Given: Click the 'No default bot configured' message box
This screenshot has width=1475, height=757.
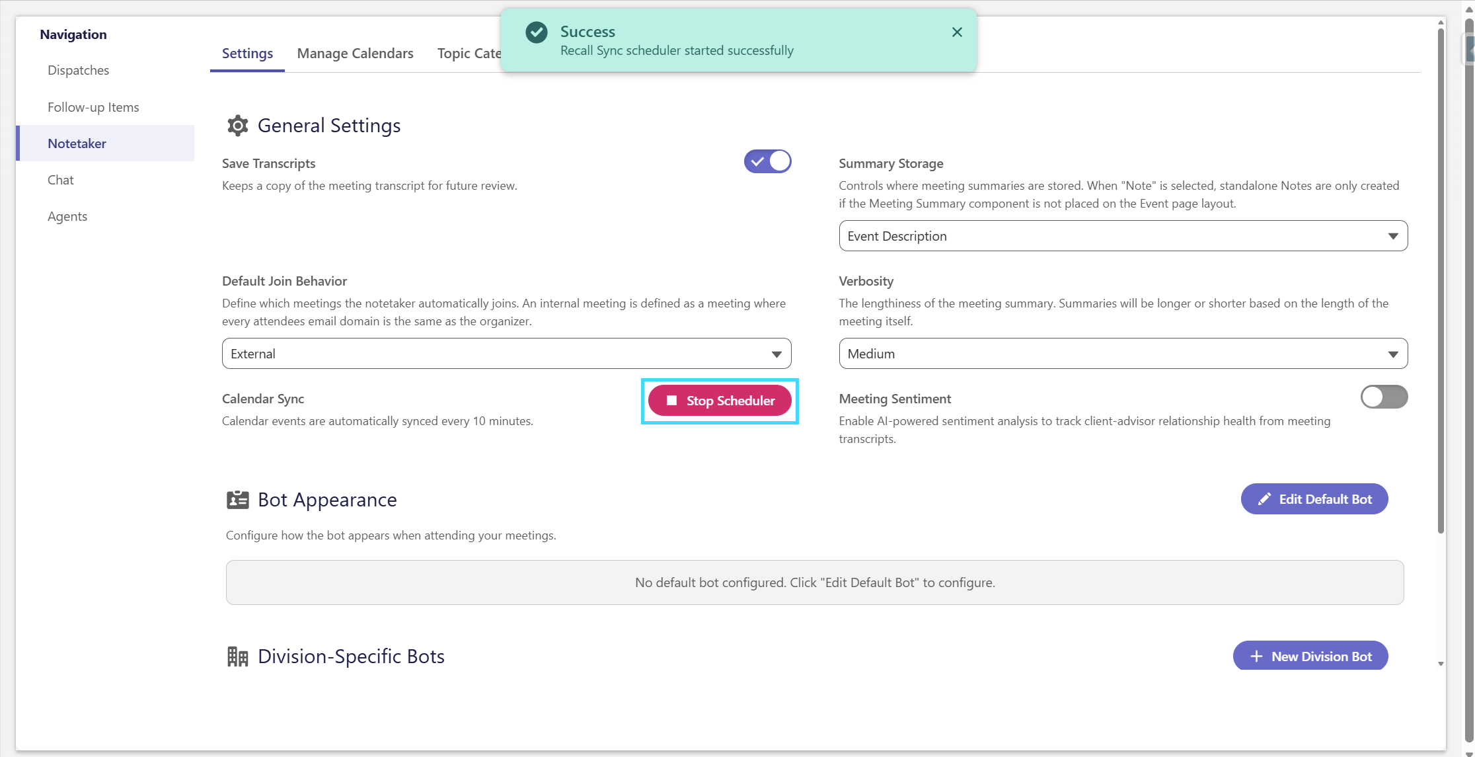Looking at the screenshot, I should click(x=814, y=582).
